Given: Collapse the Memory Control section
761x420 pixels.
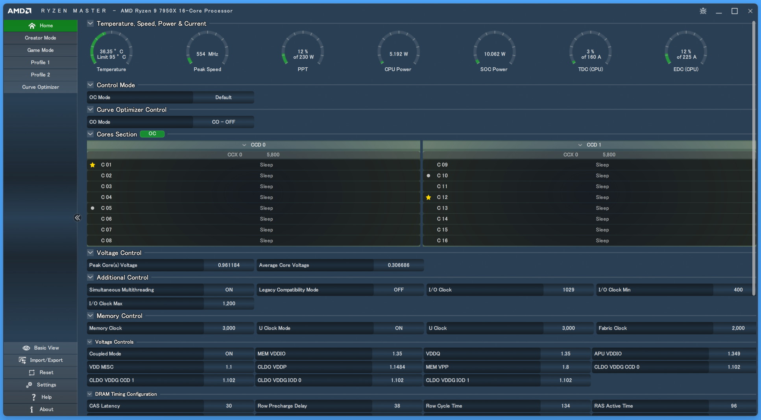Looking at the screenshot, I should tap(91, 316).
